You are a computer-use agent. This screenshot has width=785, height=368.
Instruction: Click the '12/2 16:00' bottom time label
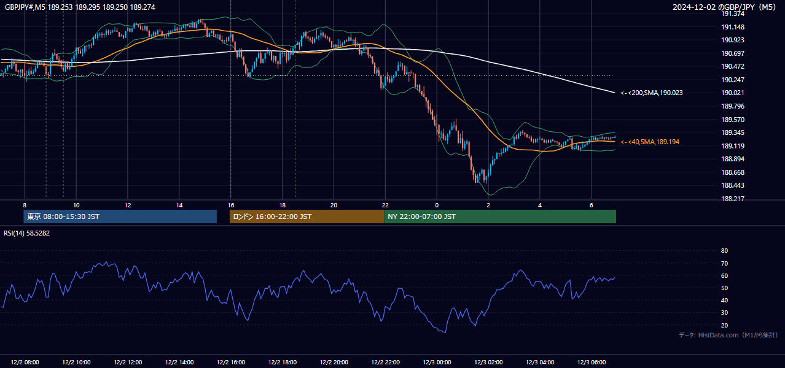pos(230,362)
